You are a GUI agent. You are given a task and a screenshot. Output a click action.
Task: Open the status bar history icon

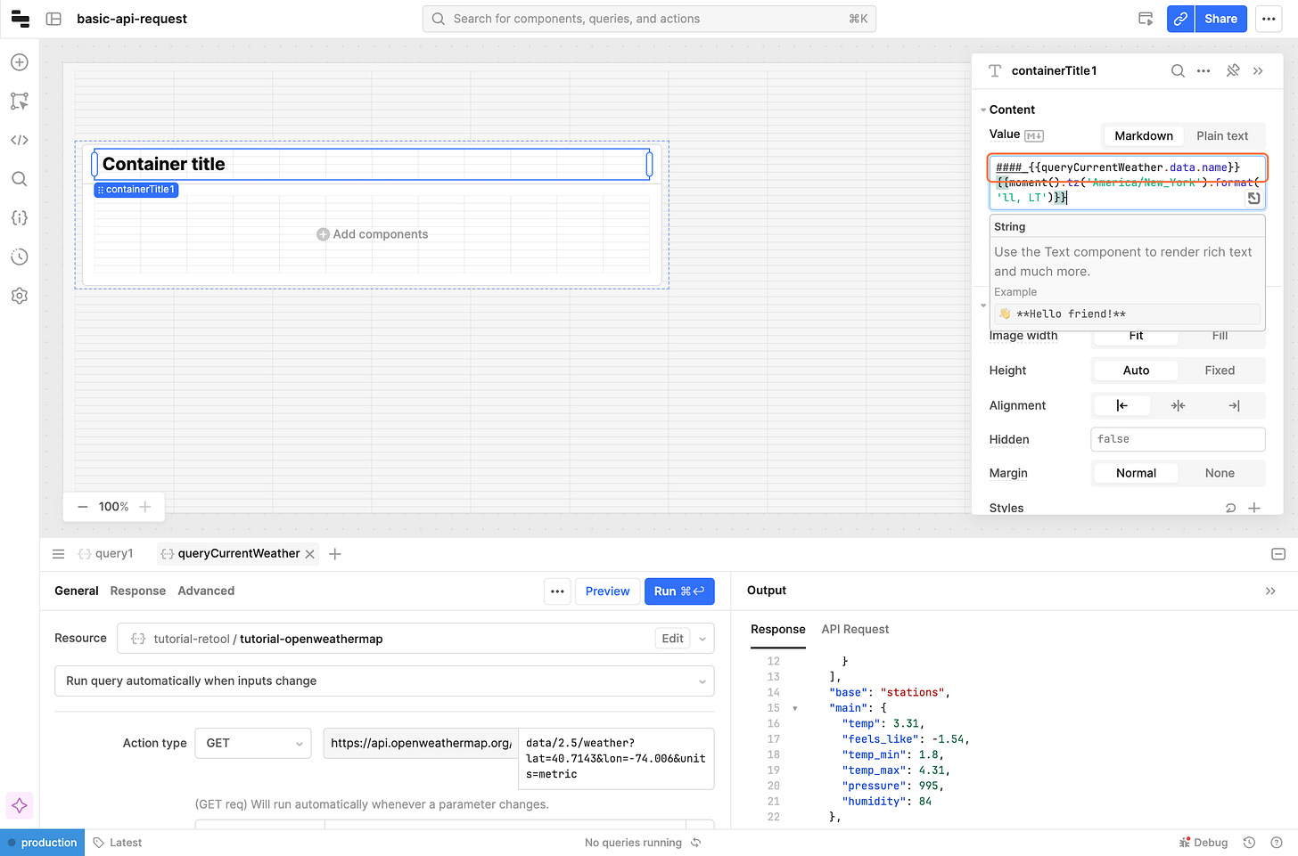coord(1250,843)
